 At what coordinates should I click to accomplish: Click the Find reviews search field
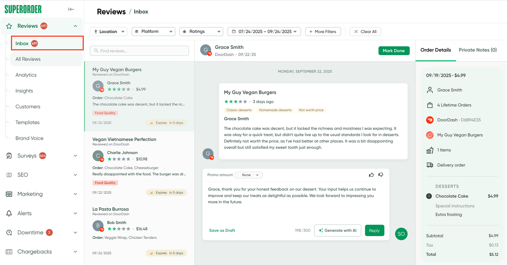[139, 51]
